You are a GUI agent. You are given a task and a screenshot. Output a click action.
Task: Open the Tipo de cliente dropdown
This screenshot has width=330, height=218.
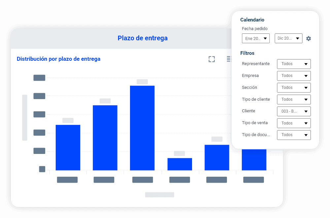click(294, 99)
